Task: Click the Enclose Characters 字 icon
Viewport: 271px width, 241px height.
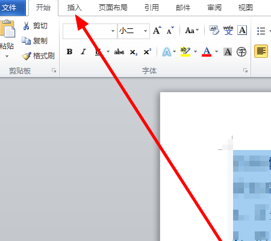Action: tap(241, 52)
